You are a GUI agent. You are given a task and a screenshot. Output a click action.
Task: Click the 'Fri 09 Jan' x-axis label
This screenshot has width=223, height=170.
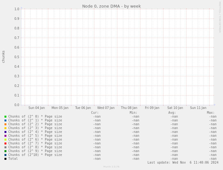pos(152,108)
